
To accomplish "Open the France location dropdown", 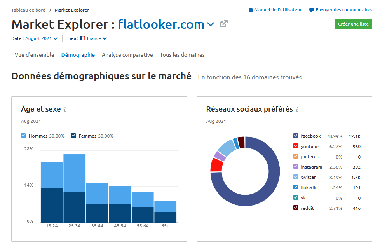I will 97,38.
